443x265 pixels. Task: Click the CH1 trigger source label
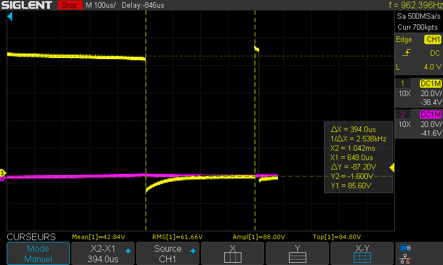pyautogui.click(x=432, y=40)
